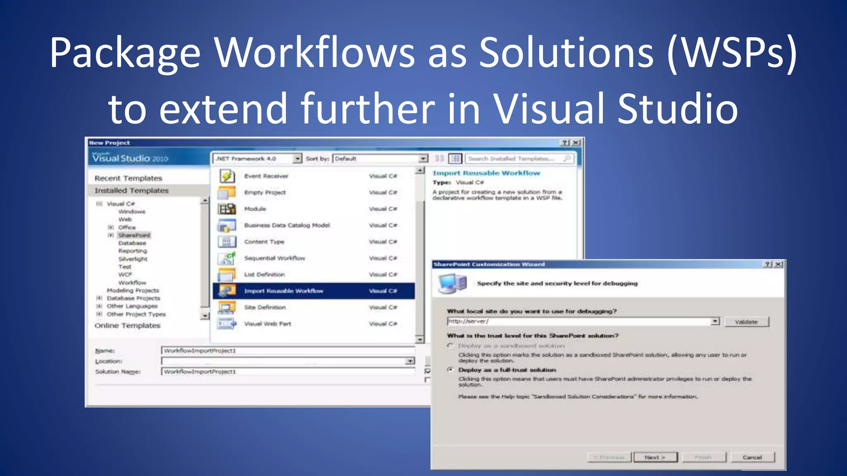The height and width of the screenshot is (476, 847).
Task: Expand the SharePoint tree node
Action: pyautogui.click(x=110, y=235)
